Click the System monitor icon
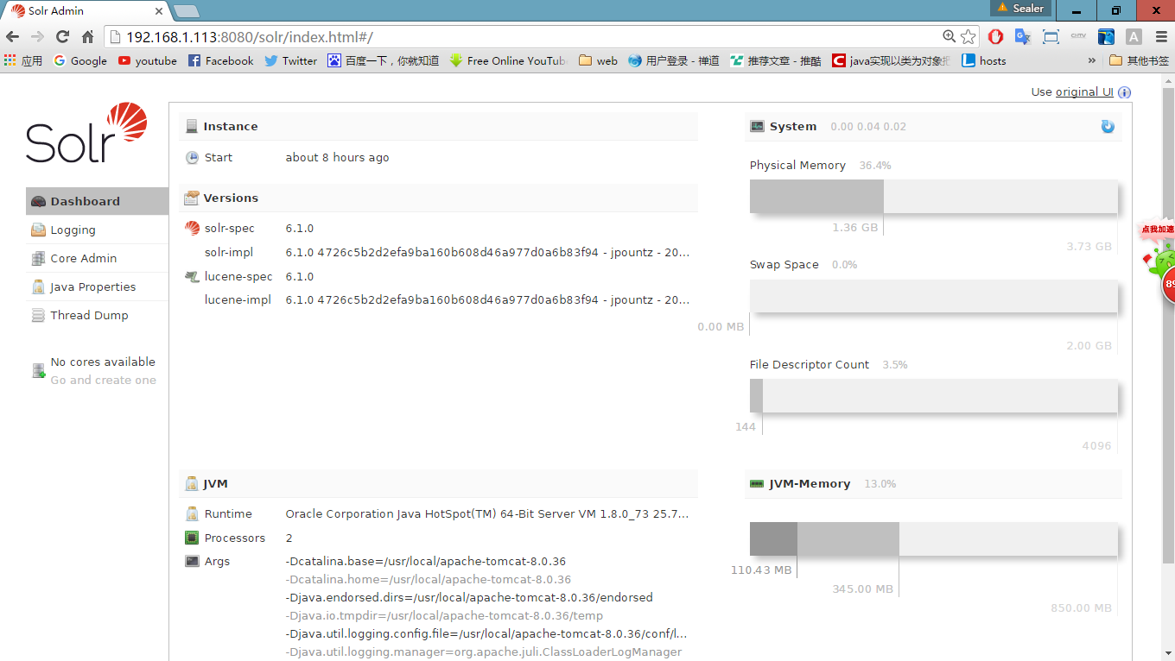Image resolution: width=1175 pixels, height=661 pixels. click(x=758, y=127)
